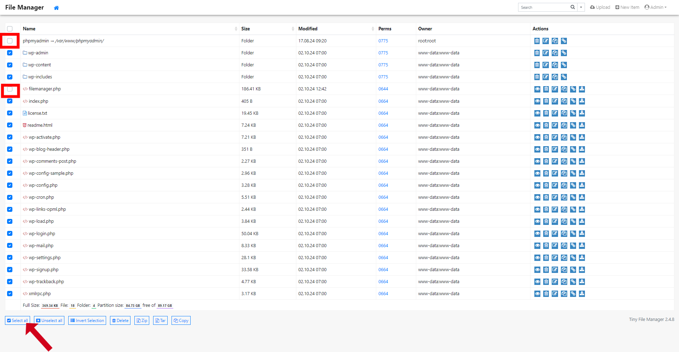Click the copy icon for the wp-content row
Screen dimensions: 679x352
click(555, 65)
